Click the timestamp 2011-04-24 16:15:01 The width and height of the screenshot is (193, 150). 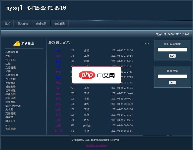point(122,131)
